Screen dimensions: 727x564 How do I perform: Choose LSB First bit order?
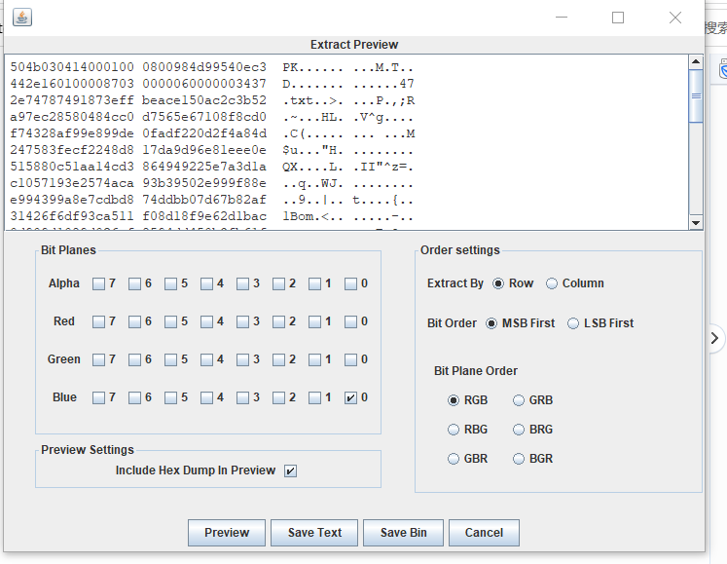tap(573, 323)
